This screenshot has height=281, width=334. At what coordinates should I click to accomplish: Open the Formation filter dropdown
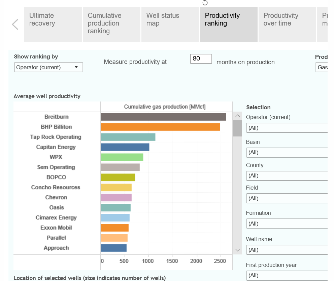pyautogui.click(x=287, y=224)
